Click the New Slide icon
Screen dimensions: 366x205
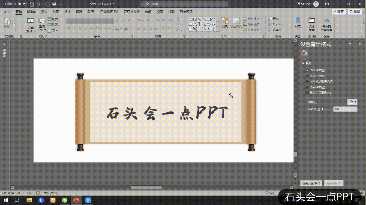click(x=30, y=21)
